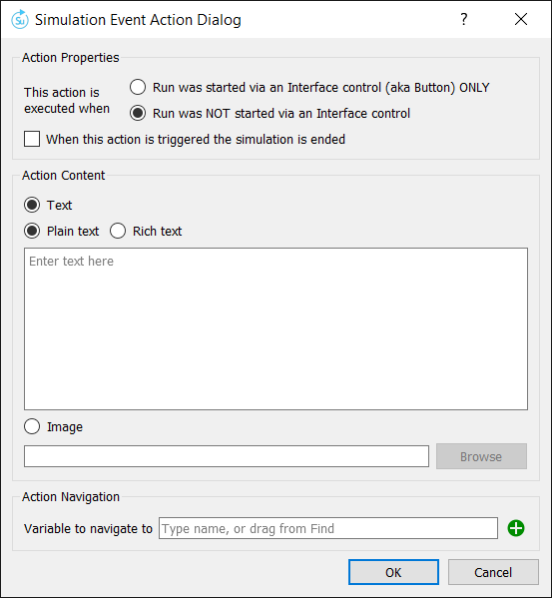Confirm with the OK button

coord(393,572)
